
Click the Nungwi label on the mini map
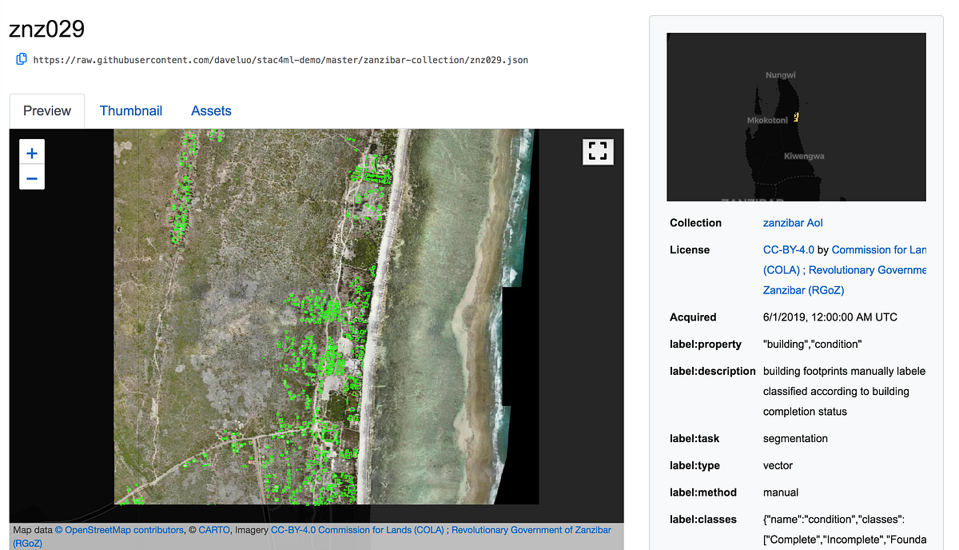(781, 75)
